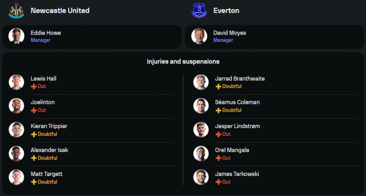
Task: Open Jesper Lindstrøm's player name
Action: (x=237, y=126)
